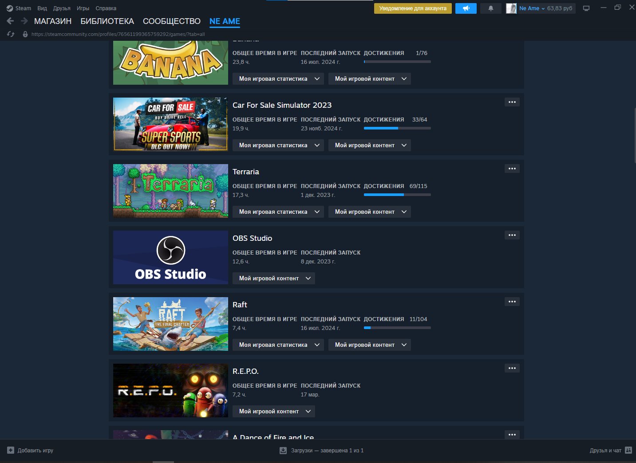Screen dimensions: 636x463
Task: Open the Friends and chat icon
Action: tap(628, 450)
